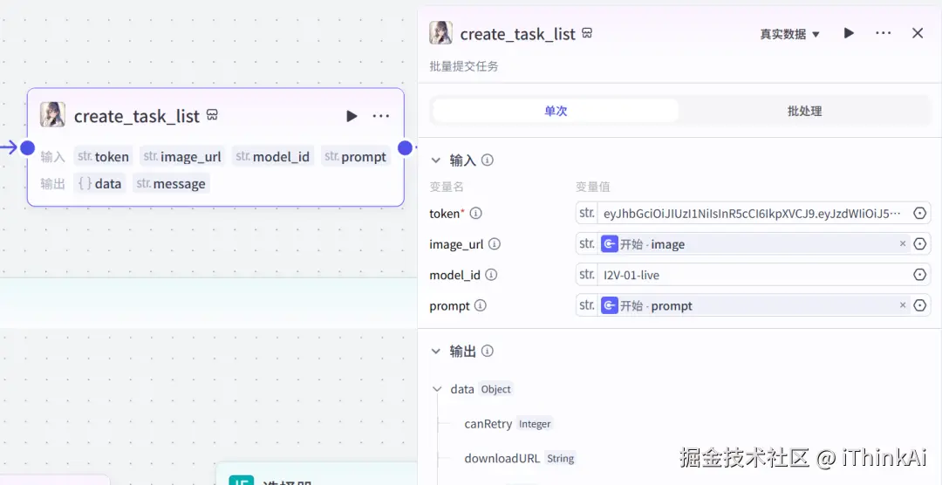
Task: Click the node's right output connection port
Action: (x=405, y=147)
